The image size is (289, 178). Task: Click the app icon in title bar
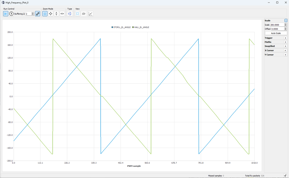[3, 3]
